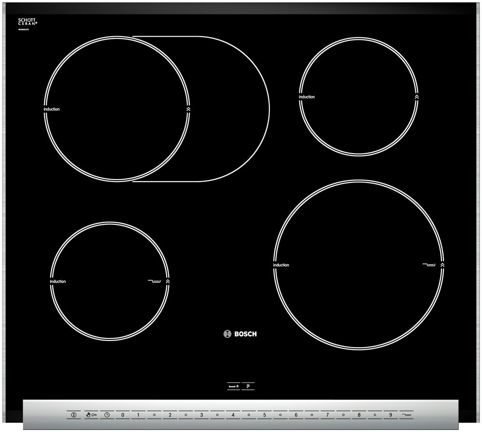
Task: Tap the child lock hand-and-key symbol
Action: pyautogui.click(x=91, y=415)
